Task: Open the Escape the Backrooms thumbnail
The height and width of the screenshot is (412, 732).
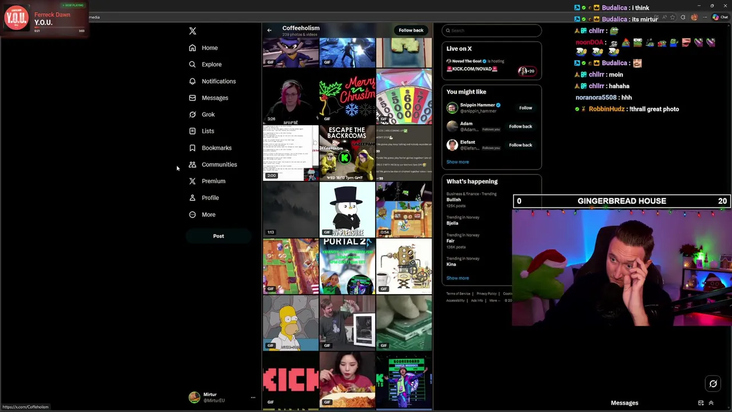Action: pyautogui.click(x=347, y=153)
